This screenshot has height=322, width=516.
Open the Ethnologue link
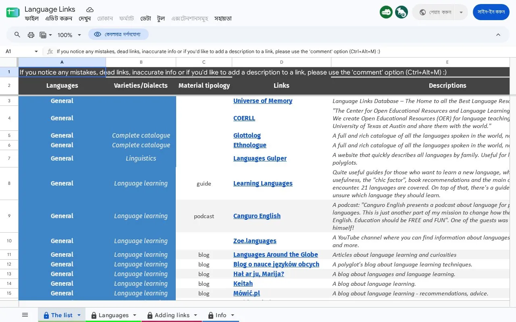[250, 145]
